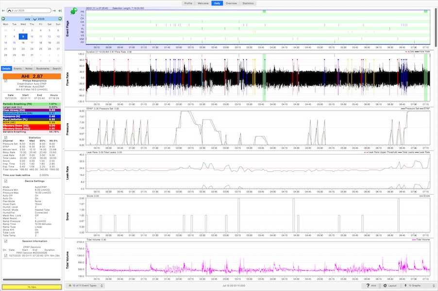438x291 pixels.
Task: Select the Daily tab
Action: [x=217, y=3]
